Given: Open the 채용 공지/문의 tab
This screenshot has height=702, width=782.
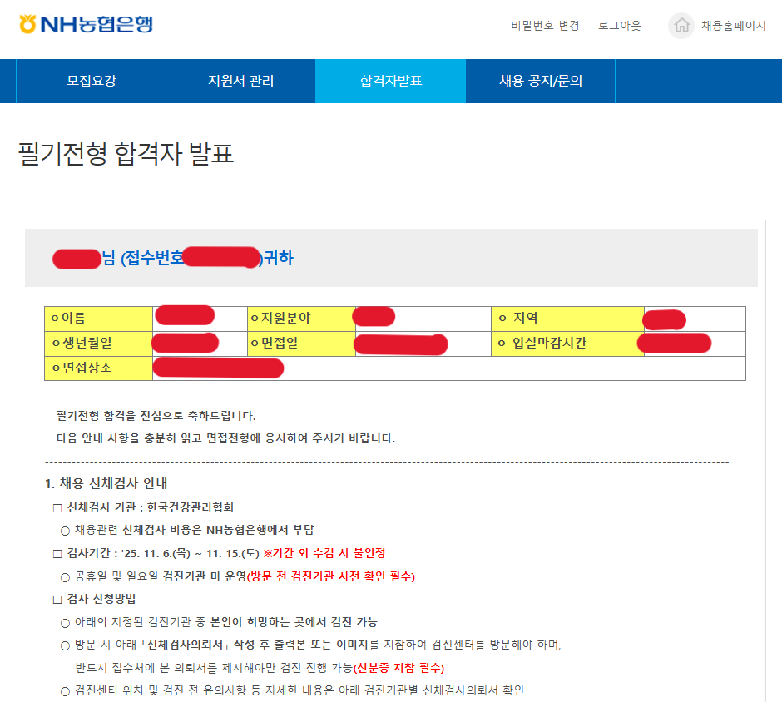Looking at the screenshot, I should point(540,81).
